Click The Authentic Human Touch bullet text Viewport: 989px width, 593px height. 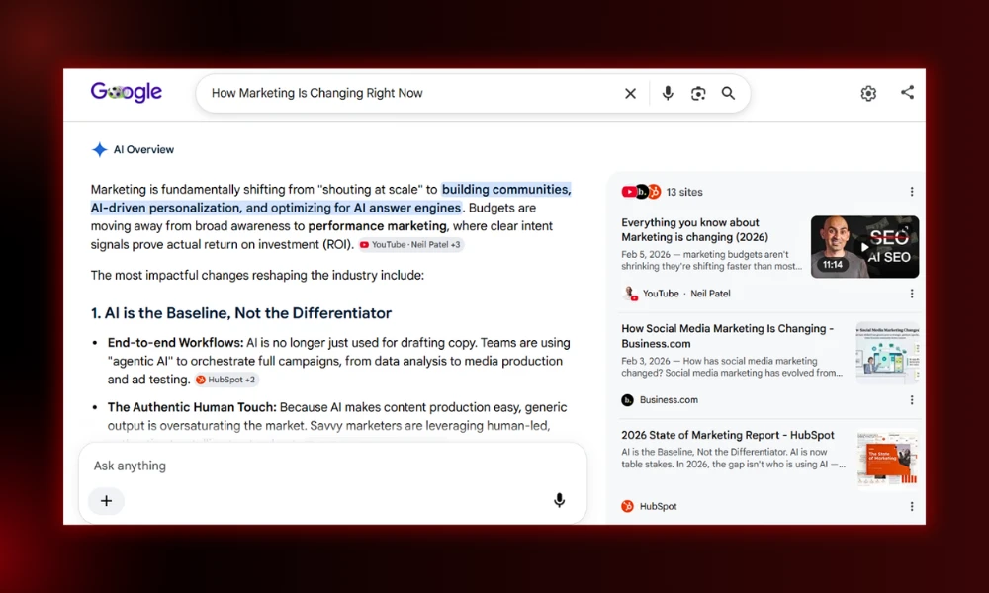(337, 416)
